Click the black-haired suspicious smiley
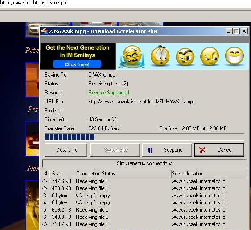The image size is (251, 230). pos(185,57)
